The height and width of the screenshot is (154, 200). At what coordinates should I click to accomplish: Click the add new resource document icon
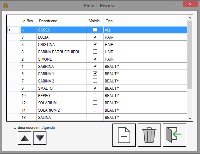click(124, 135)
